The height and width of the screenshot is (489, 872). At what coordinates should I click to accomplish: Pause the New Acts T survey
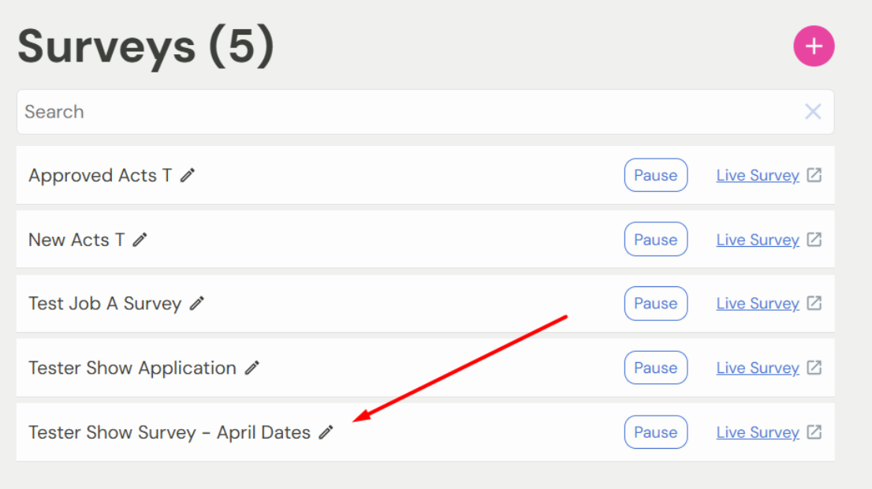click(655, 240)
